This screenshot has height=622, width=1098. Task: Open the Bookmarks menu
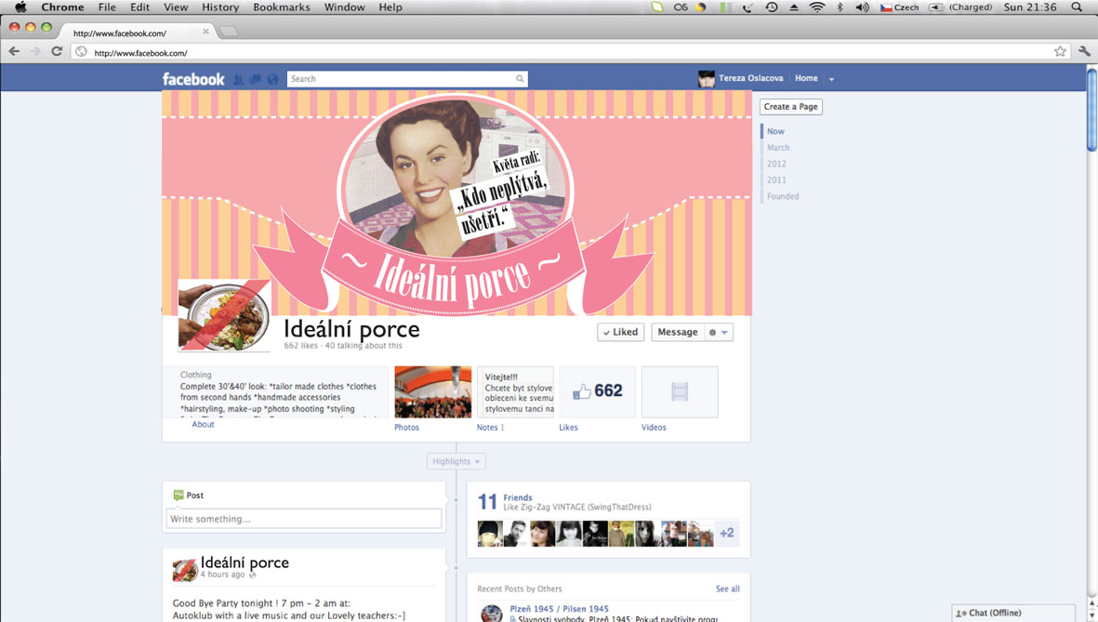282,7
